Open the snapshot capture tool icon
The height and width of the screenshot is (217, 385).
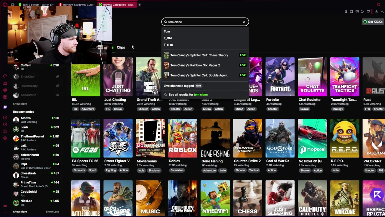point(351,12)
